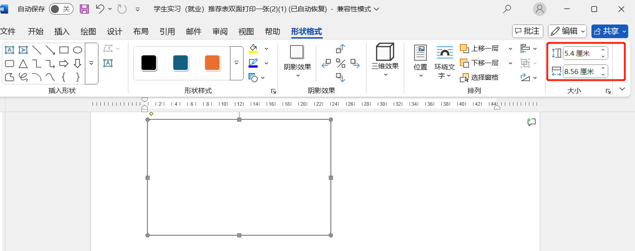Select the vertical text box shape
Screen dimensions: 635x251
coord(23,50)
